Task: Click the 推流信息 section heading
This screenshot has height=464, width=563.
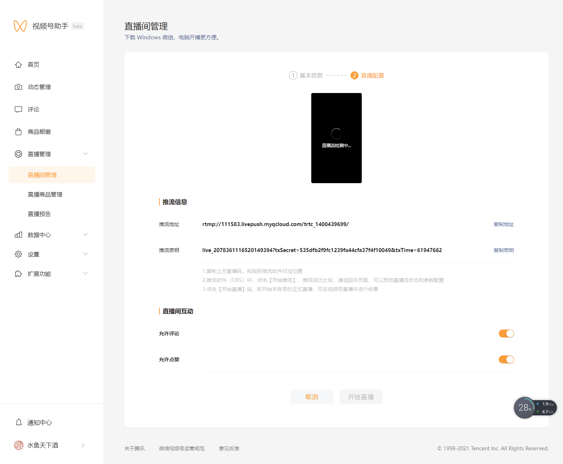Action: tap(175, 202)
